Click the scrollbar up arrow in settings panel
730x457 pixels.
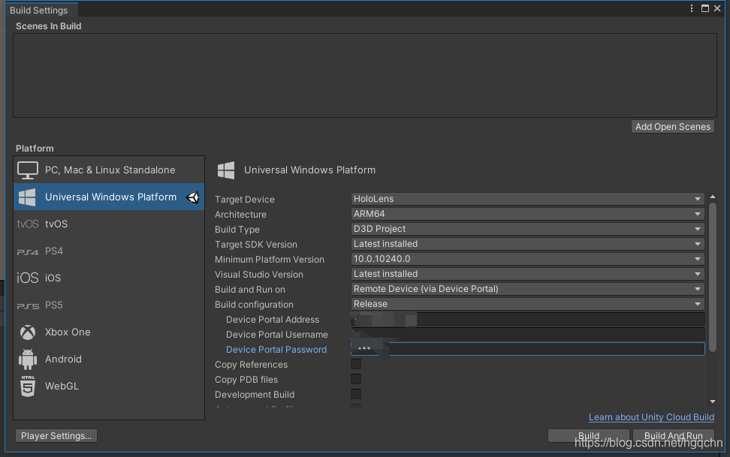point(712,197)
